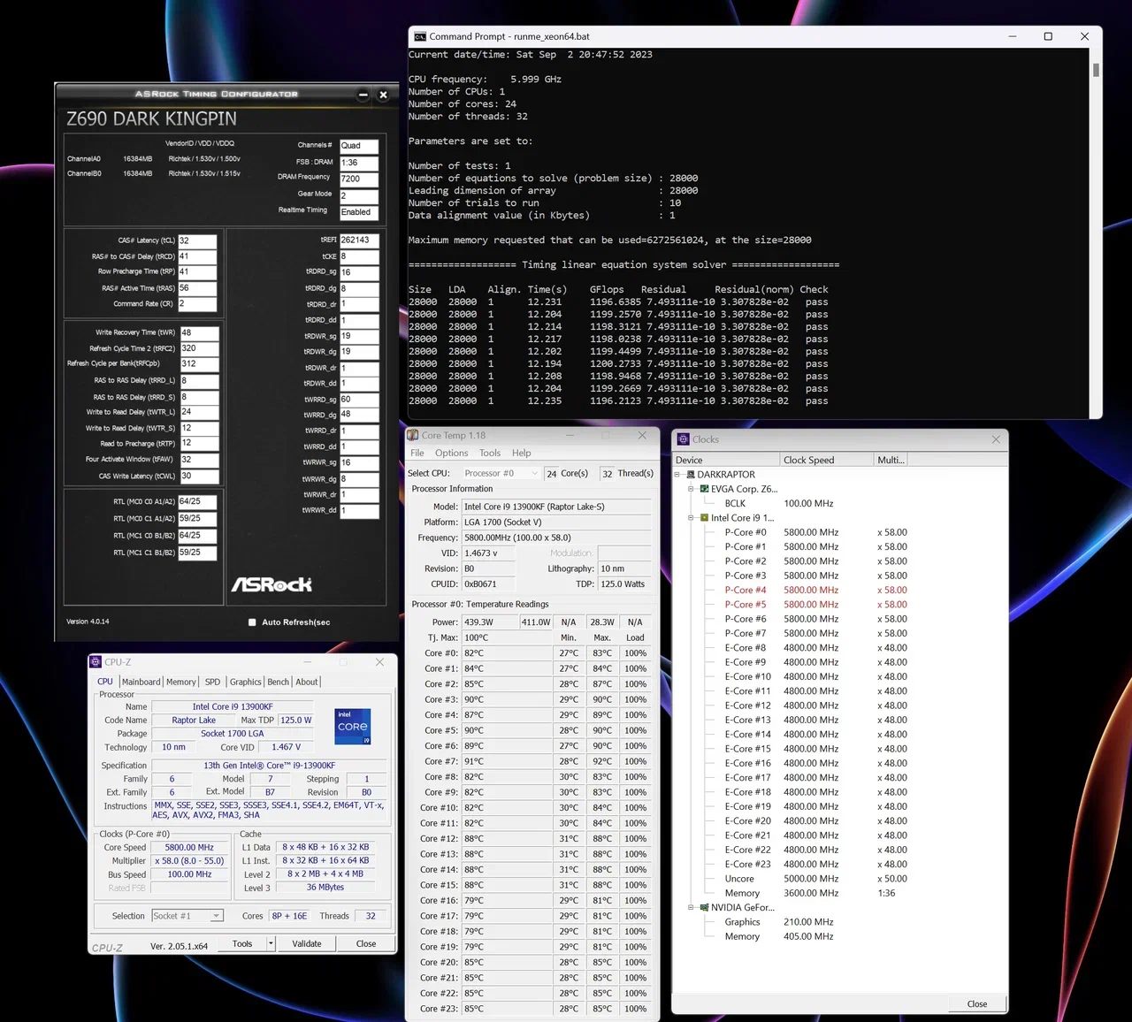The height and width of the screenshot is (1022, 1132).
Task: Click the Frequency field in Core Temp
Action: pos(556,538)
